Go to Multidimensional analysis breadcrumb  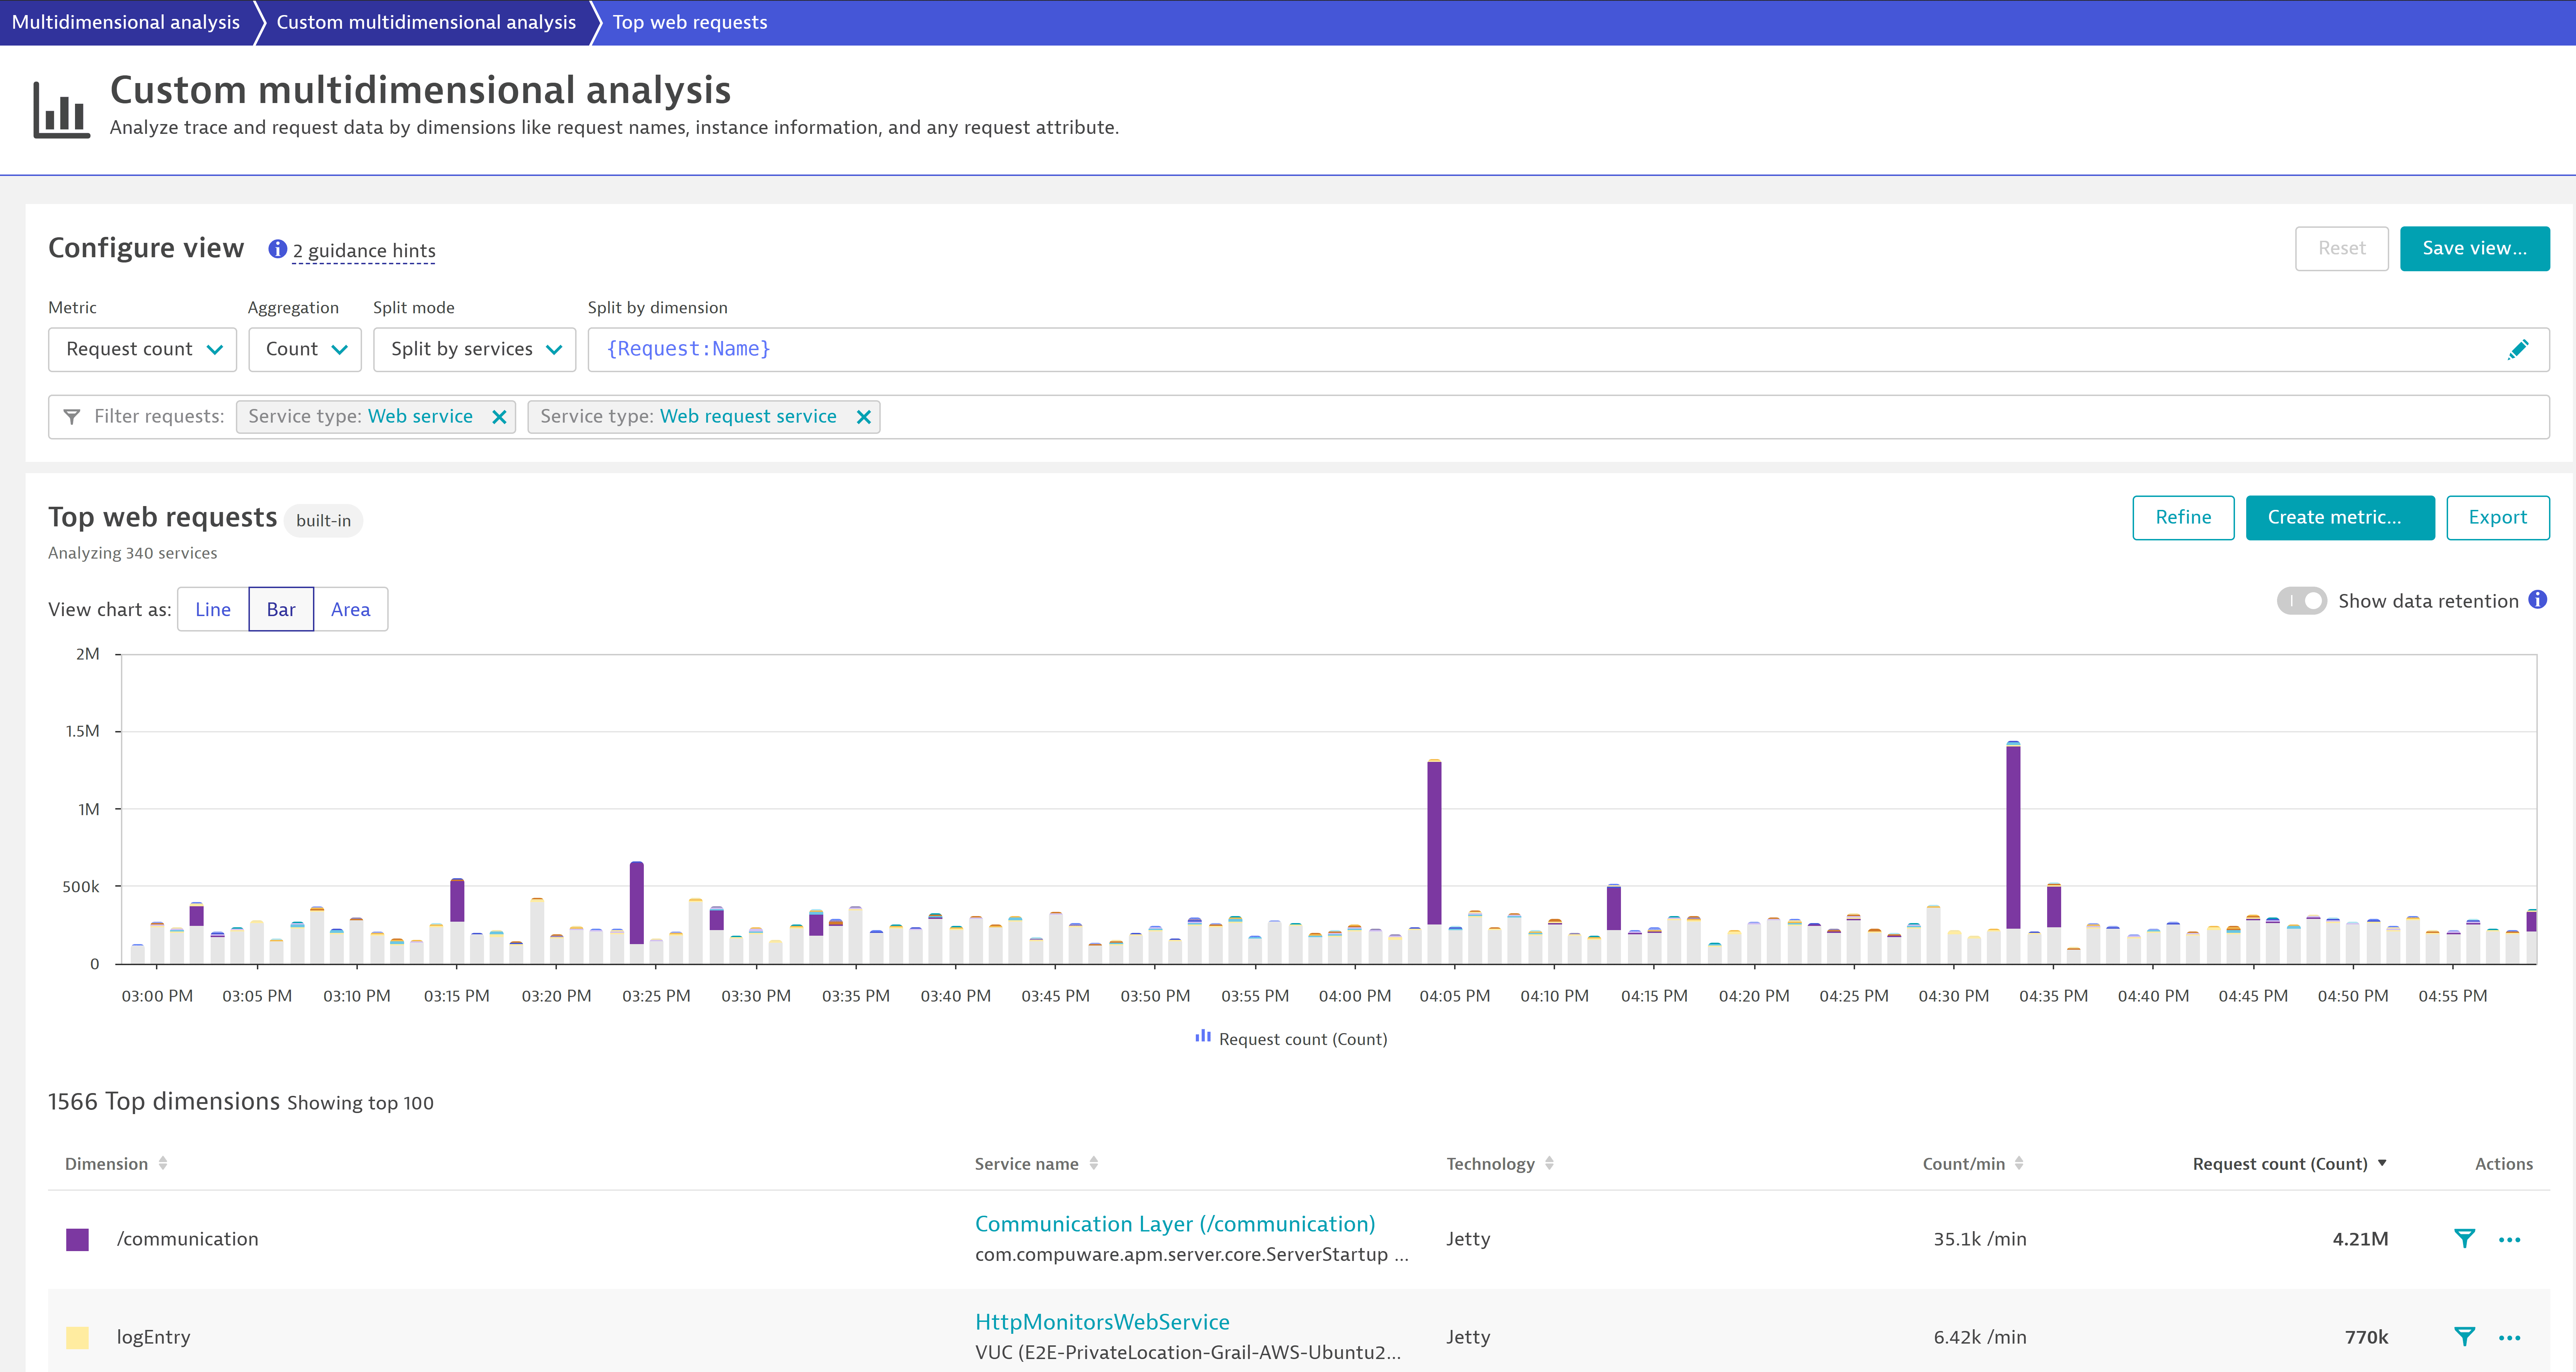[126, 22]
